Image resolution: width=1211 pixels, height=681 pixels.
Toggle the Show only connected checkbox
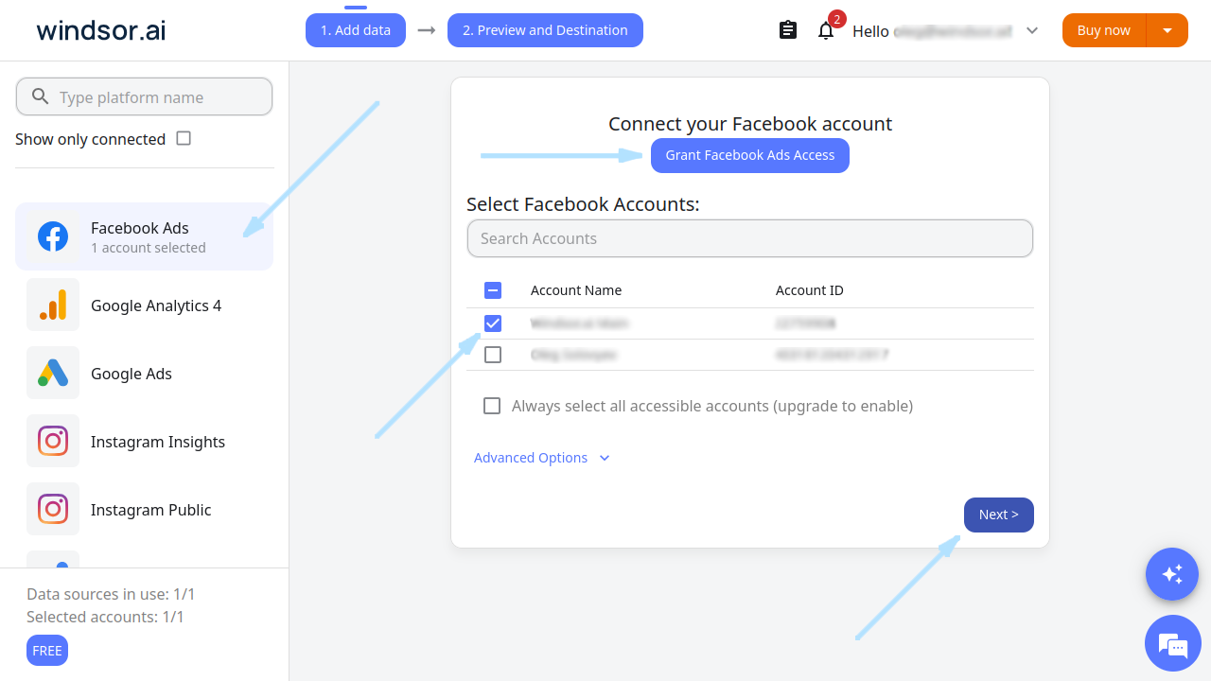coord(184,138)
